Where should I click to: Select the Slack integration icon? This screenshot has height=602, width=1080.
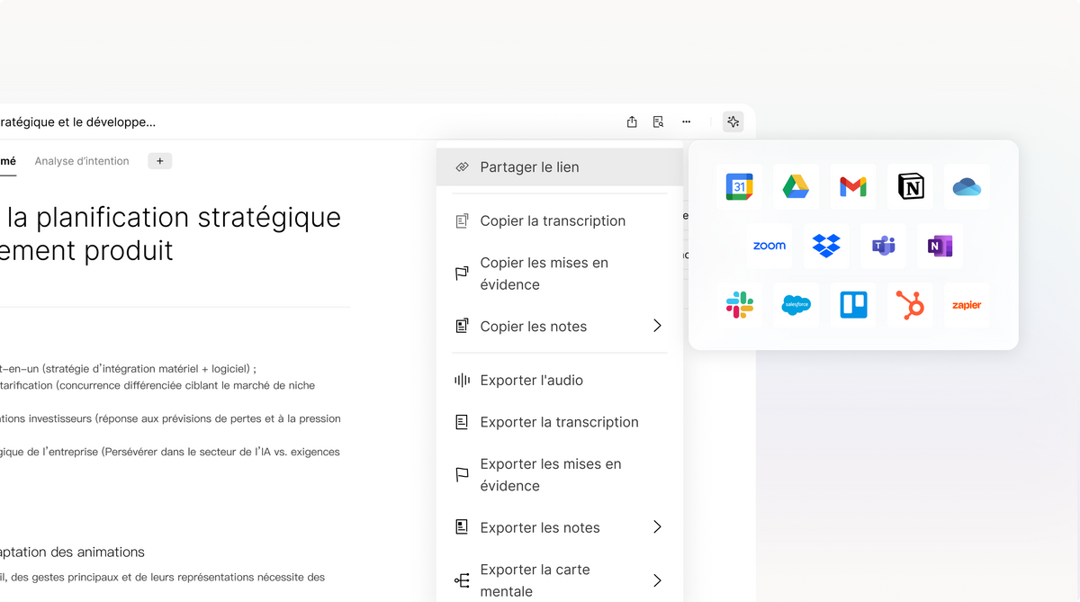click(x=739, y=305)
